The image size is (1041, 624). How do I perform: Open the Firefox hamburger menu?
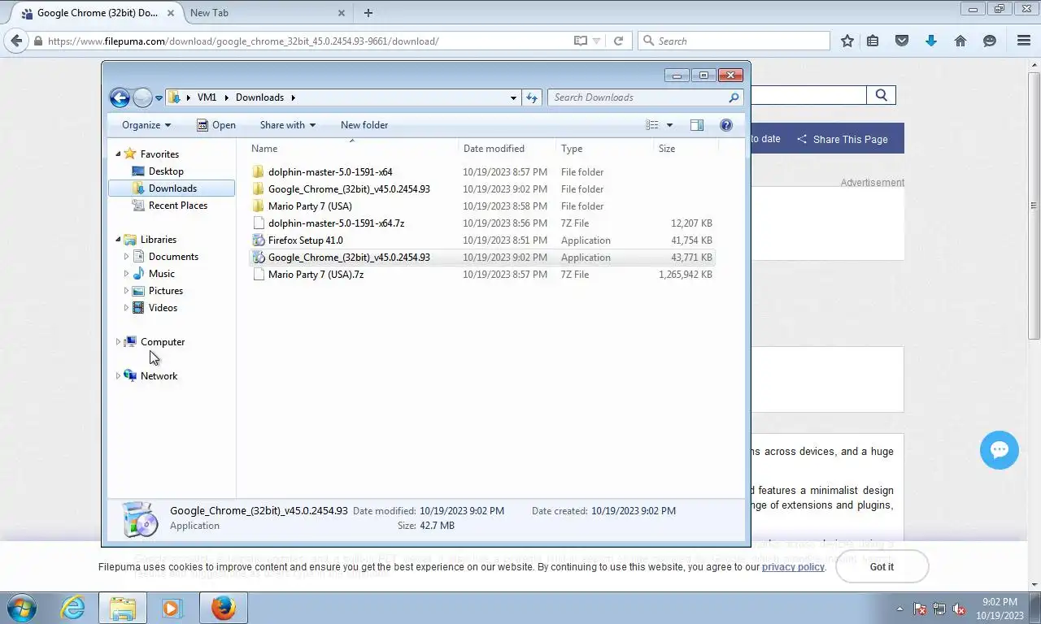point(1024,41)
